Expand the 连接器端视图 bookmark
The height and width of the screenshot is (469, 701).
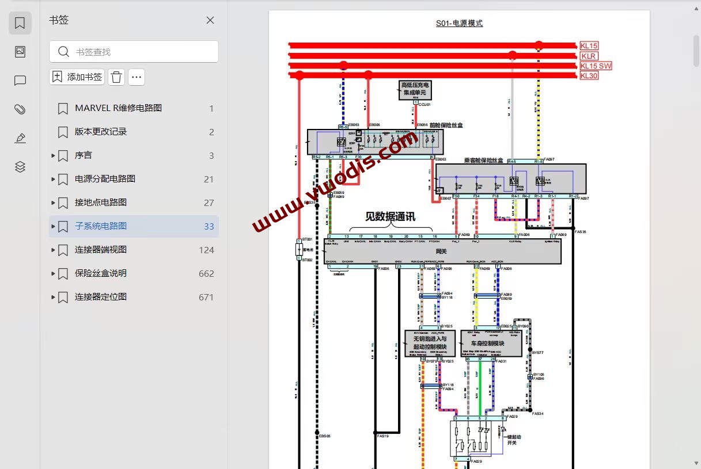click(53, 250)
